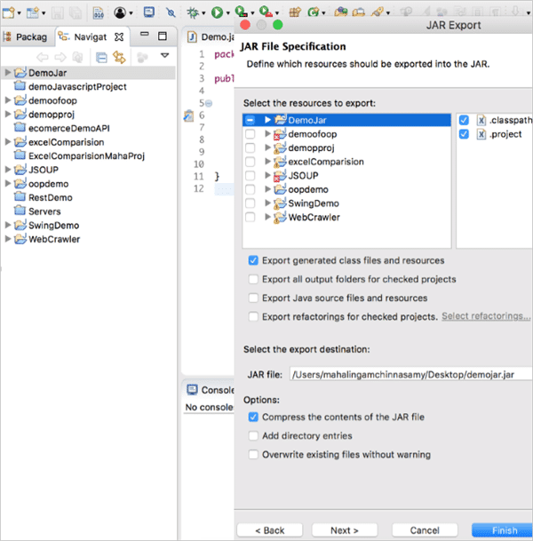Toggle Link with Editor in Navigator
The height and width of the screenshot is (541, 533).
pos(119,57)
